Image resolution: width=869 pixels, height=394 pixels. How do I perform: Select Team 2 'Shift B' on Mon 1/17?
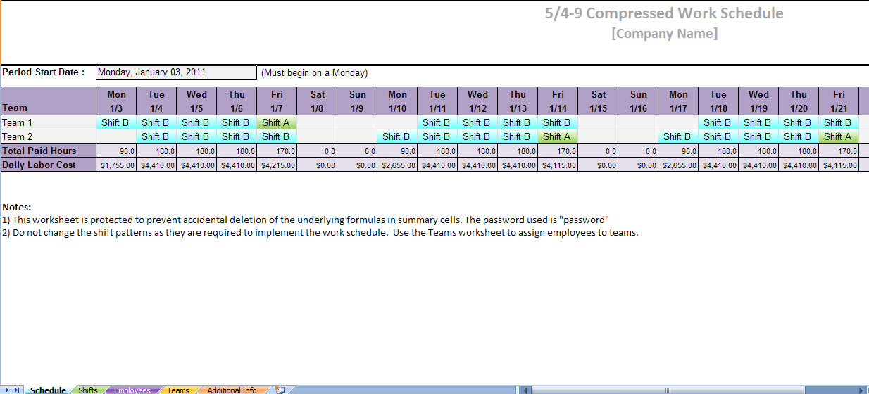click(x=678, y=136)
